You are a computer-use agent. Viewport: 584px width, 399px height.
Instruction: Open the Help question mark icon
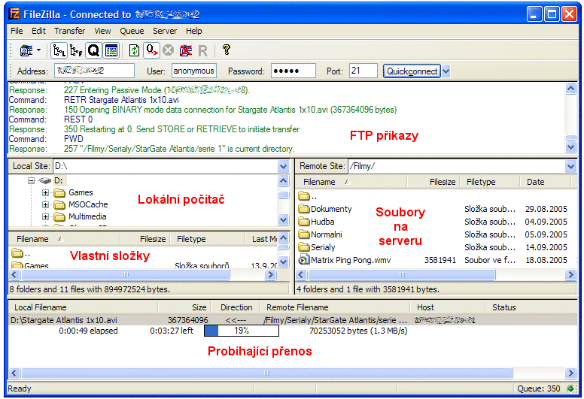[226, 50]
